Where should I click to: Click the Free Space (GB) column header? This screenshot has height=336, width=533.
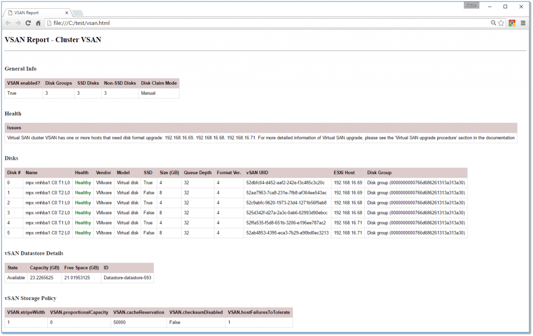click(82, 268)
